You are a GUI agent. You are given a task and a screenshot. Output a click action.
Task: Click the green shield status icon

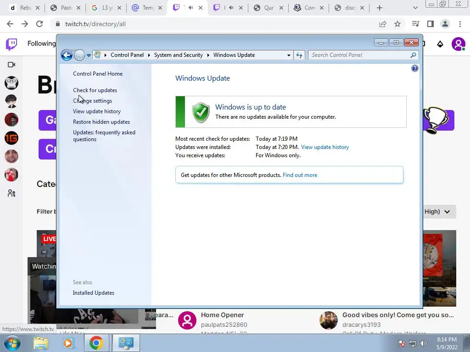coord(201,112)
